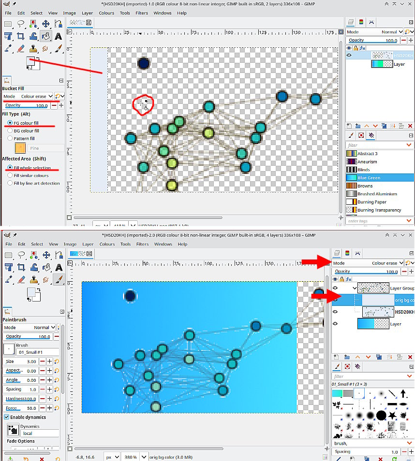Select the Eraser tool in bottom window
Viewport: 415px width, 461px height.
click(21, 280)
